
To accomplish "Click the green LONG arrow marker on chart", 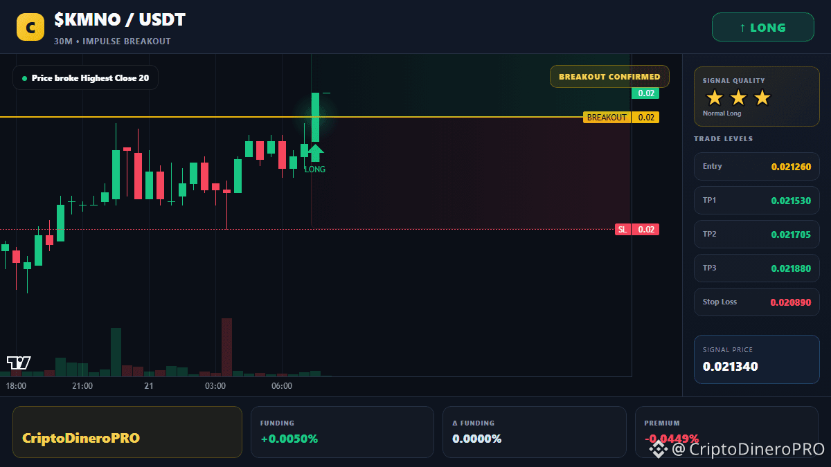I will pyautogui.click(x=315, y=153).
